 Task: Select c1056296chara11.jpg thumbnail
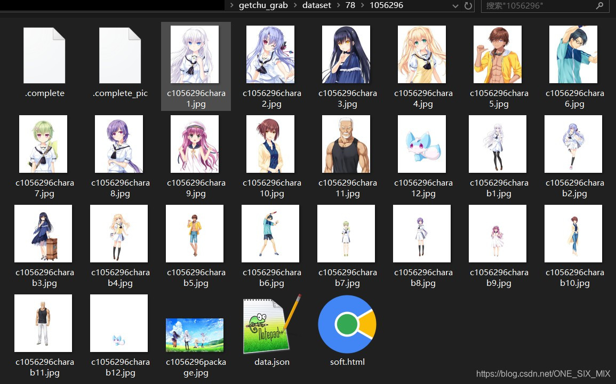pos(346,144)
